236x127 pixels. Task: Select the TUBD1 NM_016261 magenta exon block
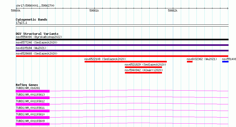(33, 91)
